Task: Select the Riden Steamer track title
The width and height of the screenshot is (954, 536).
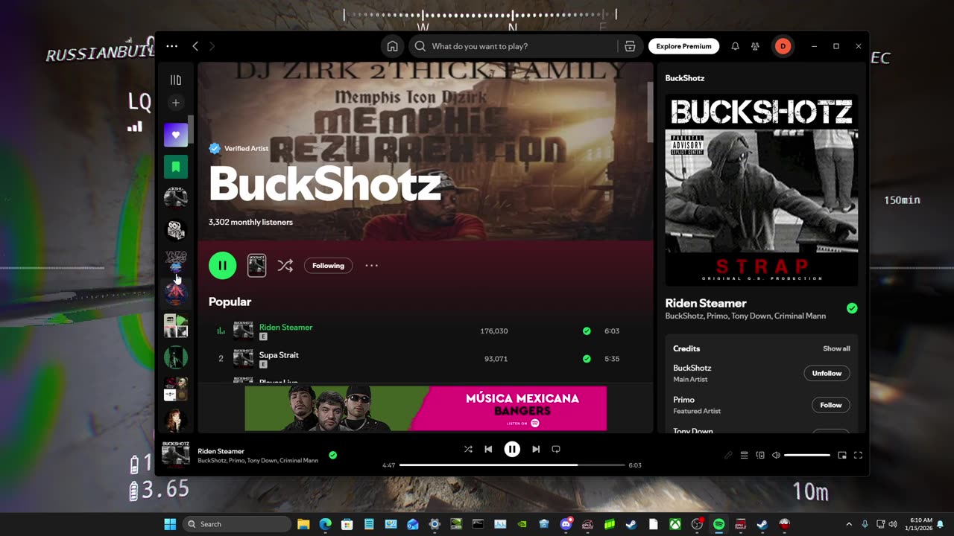Action: click(x=285, y=327)
